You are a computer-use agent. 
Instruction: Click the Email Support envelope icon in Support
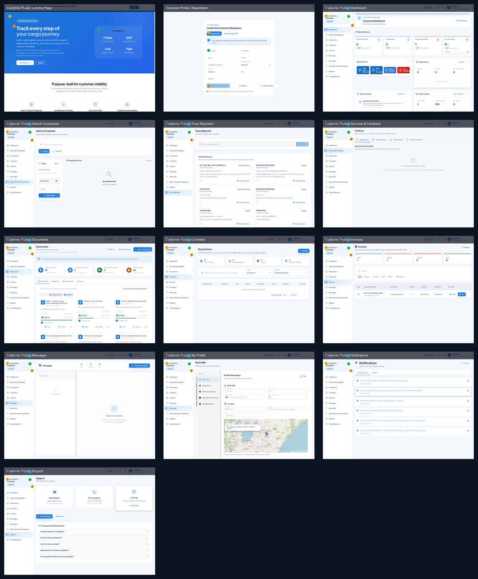55,492
